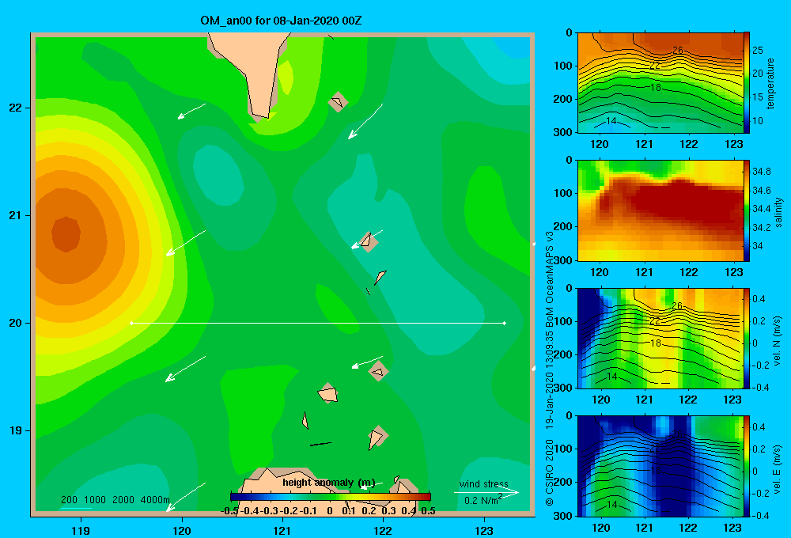
Task: Click the depth contour legend '200 1000 2000 4000m'
Action: [x=115, y=500]
